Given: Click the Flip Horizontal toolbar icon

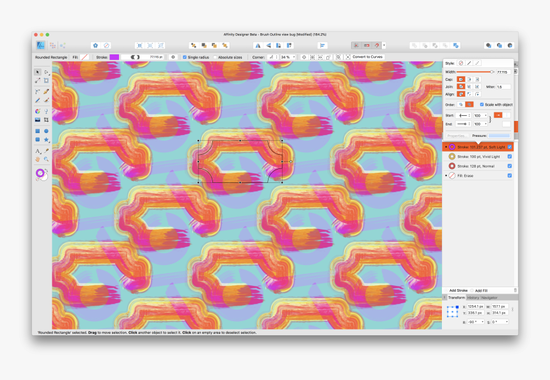Looking at the screenshot, I should coord(258,45).
